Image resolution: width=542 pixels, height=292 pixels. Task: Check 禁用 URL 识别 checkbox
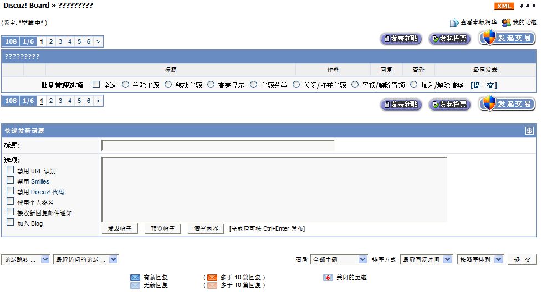point(11,170)
